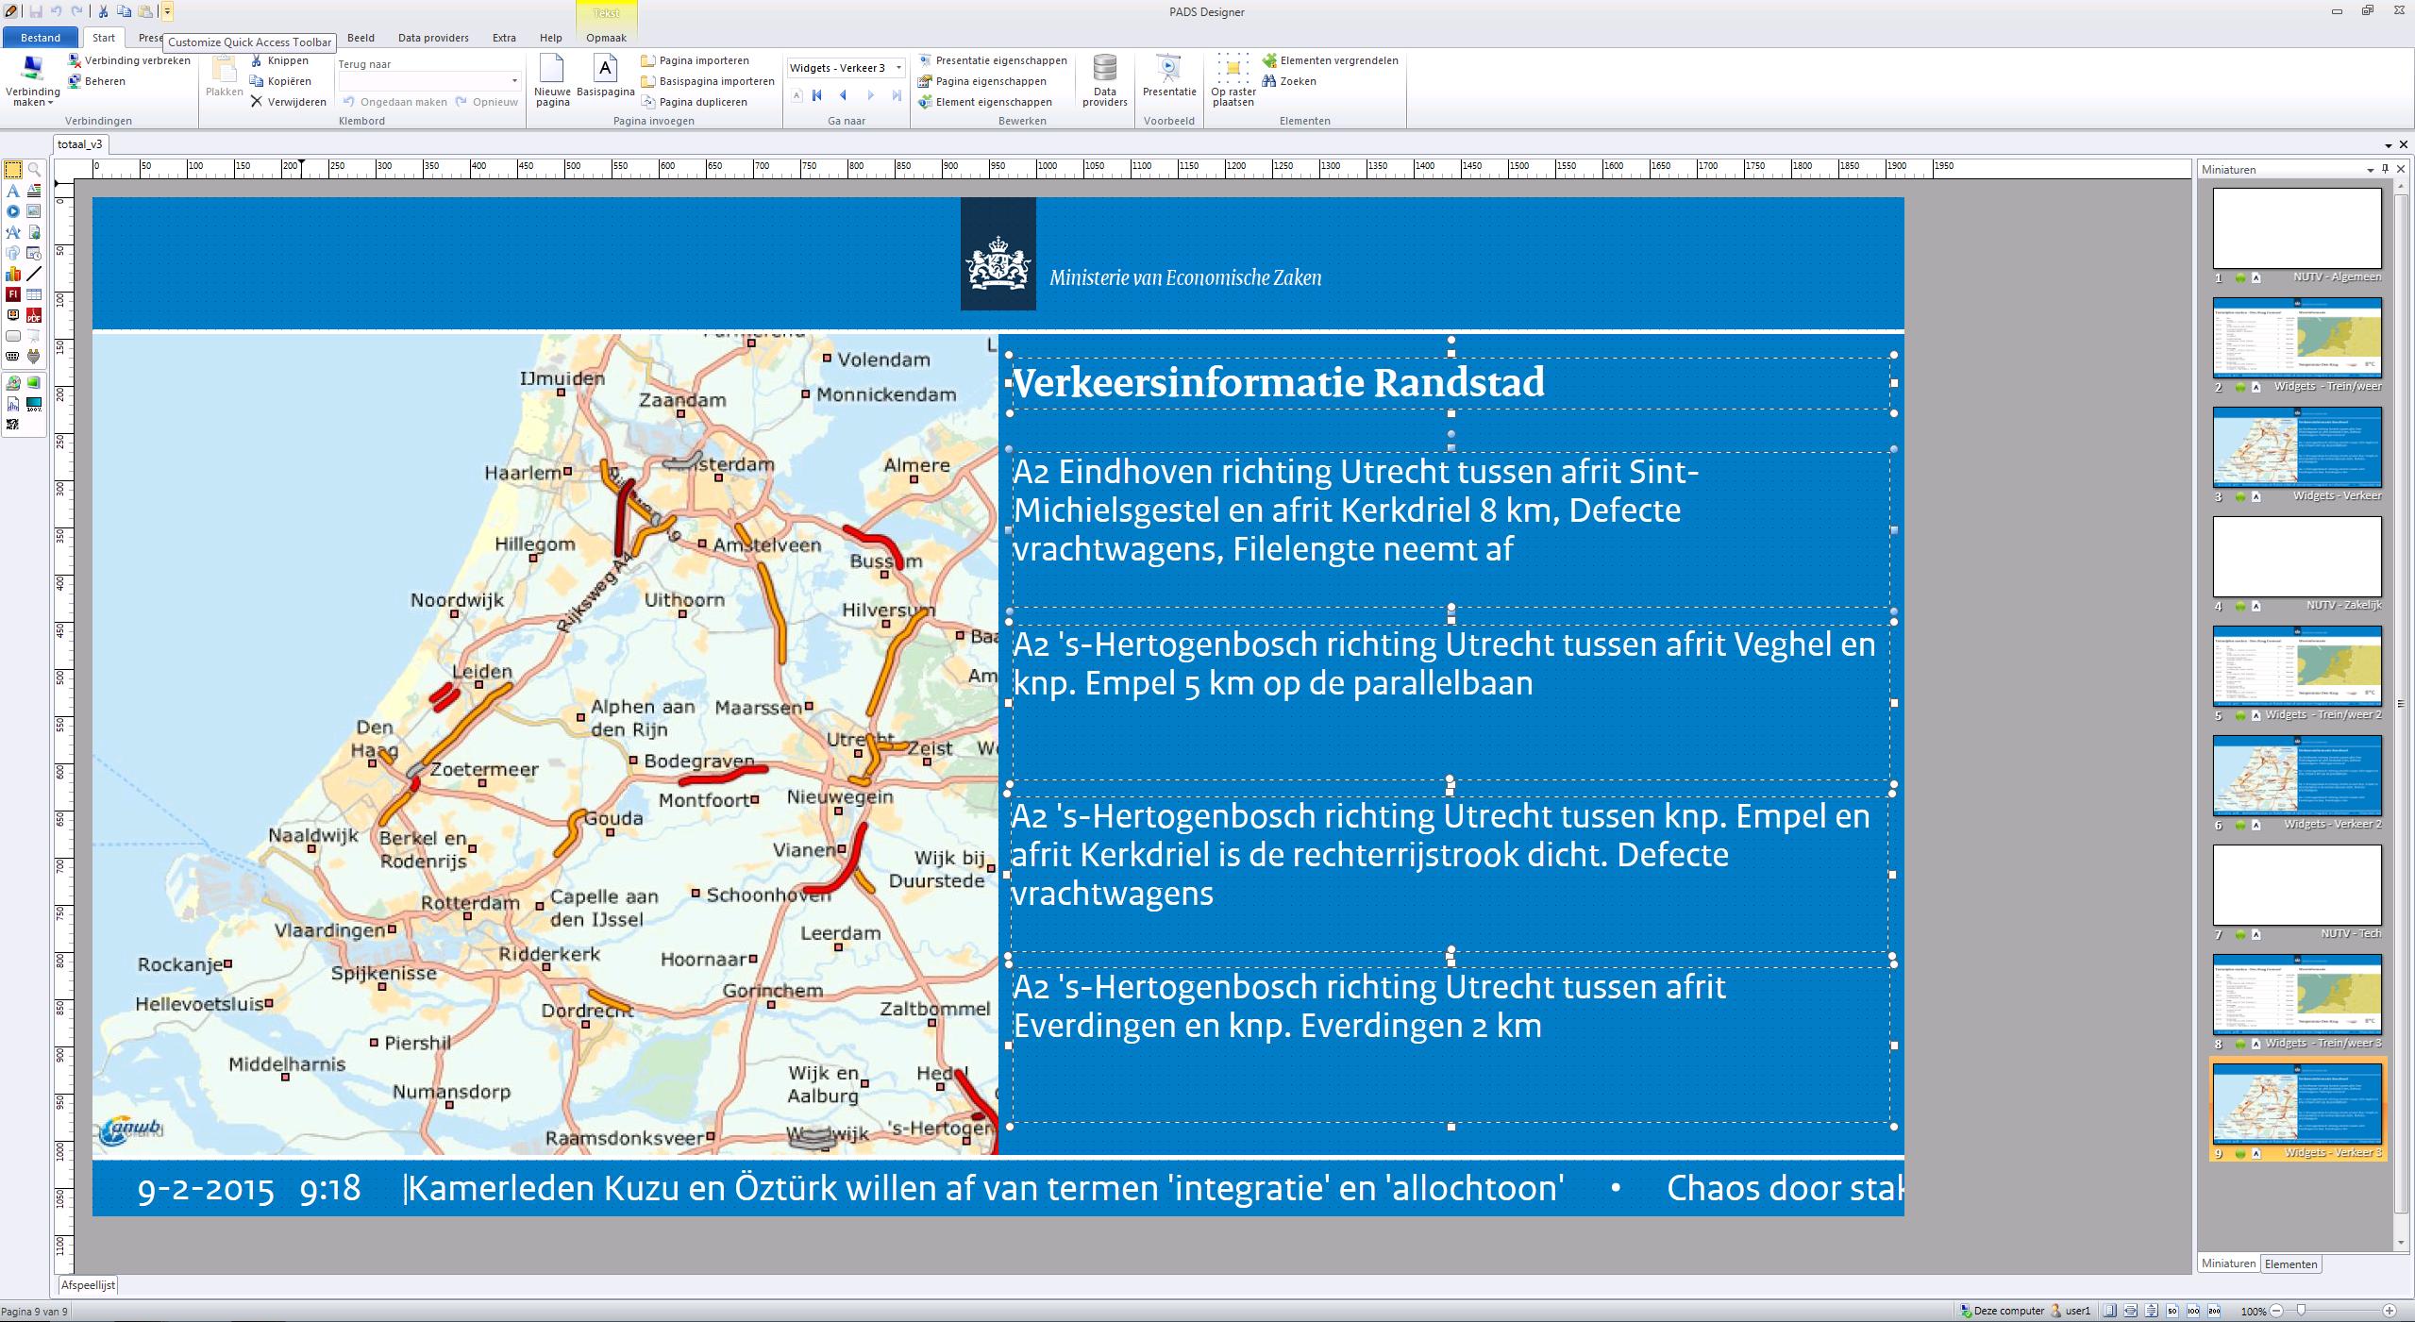Viewport: 2415px width, 1322px height.
Task: Start the Presentatie preview
Action: pos(1168,75)
